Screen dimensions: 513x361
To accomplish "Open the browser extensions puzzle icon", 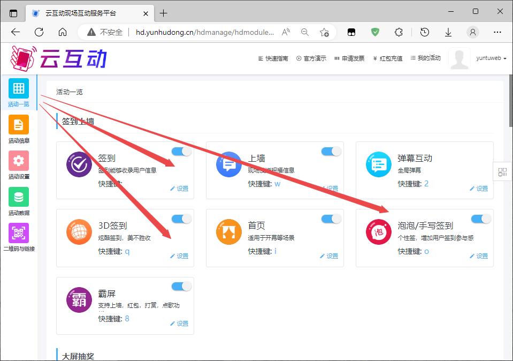I will [399, 32].
